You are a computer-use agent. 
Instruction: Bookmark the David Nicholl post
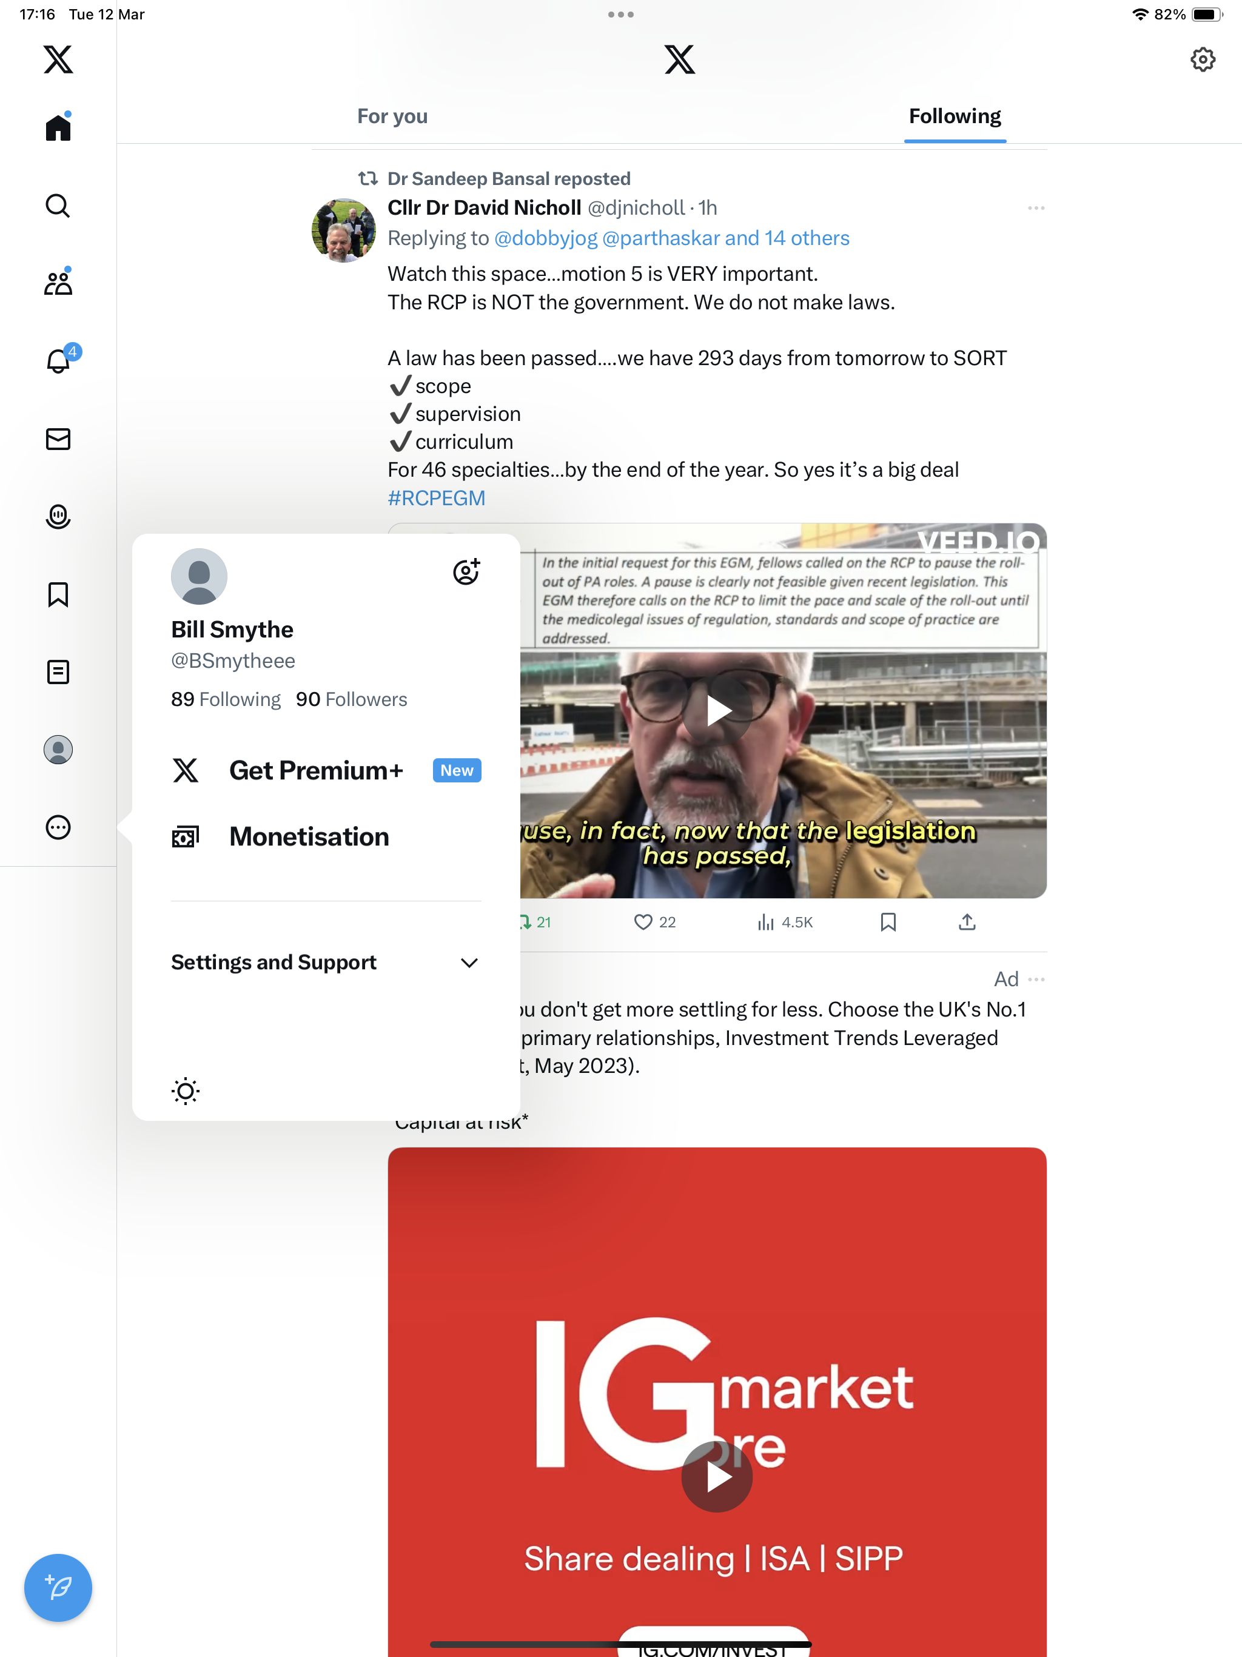tap(888, 922)
